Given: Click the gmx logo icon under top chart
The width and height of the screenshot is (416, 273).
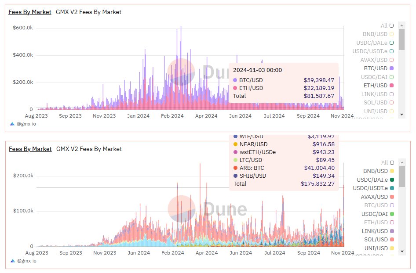Looking at the screenshot, I should pyautogui.click(x=12, y=124).
